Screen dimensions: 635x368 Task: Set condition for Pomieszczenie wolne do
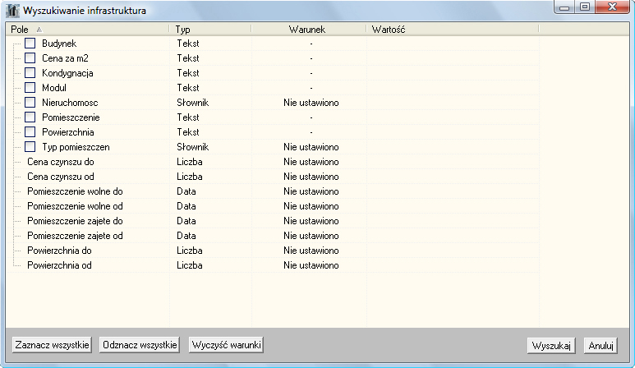[311, 191]
